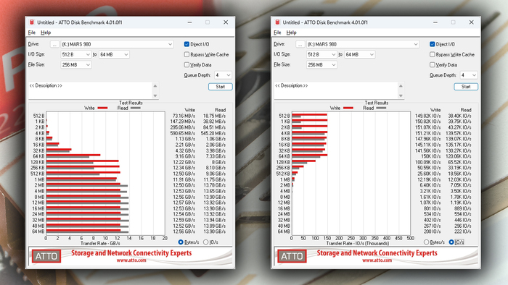Minimize the left ATTO Disk Benchmark window

coord(189,22)
